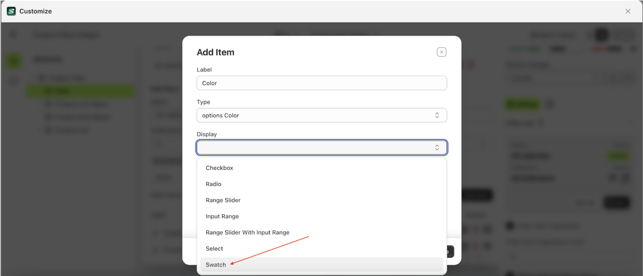
Task: Expand the highlighted item in the sidebar tree
Action: pos(80,91)
